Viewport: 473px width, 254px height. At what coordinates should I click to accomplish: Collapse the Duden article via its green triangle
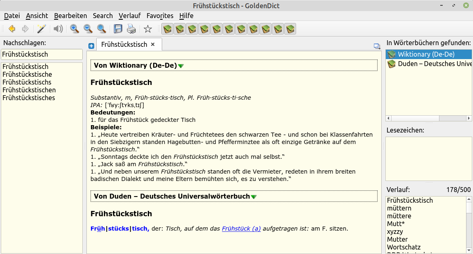coord(254,196)
